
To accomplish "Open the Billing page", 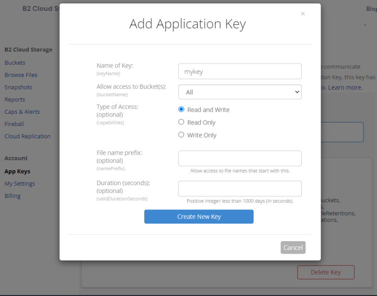I will point(13,196).
